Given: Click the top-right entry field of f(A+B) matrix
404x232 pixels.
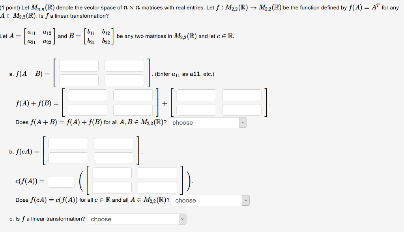Looking at the screenshot, I should 124,65.
